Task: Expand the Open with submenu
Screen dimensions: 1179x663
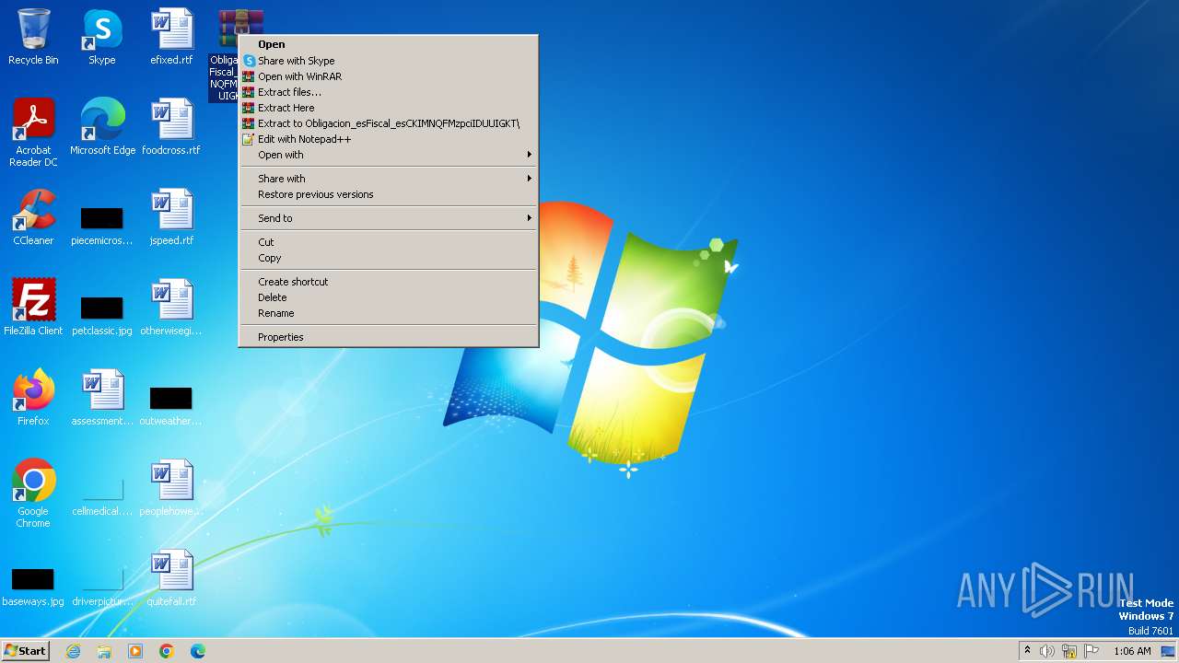Action: coord(388,155)
